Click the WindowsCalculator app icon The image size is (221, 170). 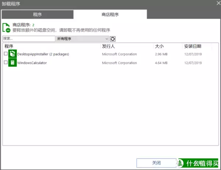(x=13, y=62)
